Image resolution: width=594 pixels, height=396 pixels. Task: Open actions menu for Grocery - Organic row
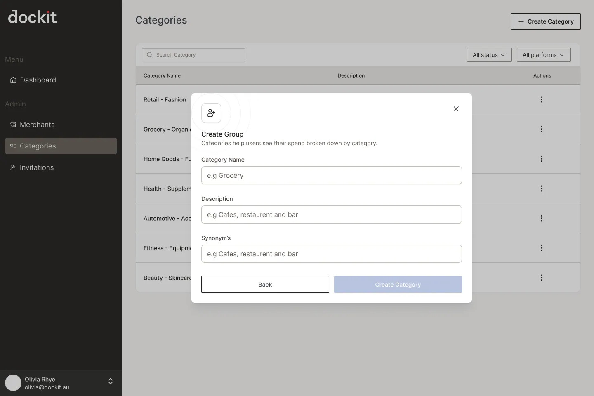point(542,129)
